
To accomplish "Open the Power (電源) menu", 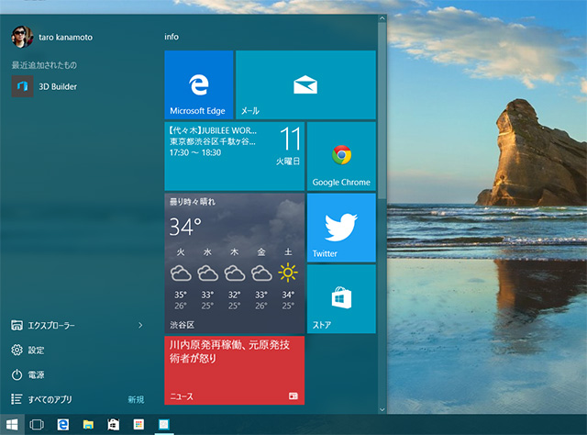I will point(36,374).
